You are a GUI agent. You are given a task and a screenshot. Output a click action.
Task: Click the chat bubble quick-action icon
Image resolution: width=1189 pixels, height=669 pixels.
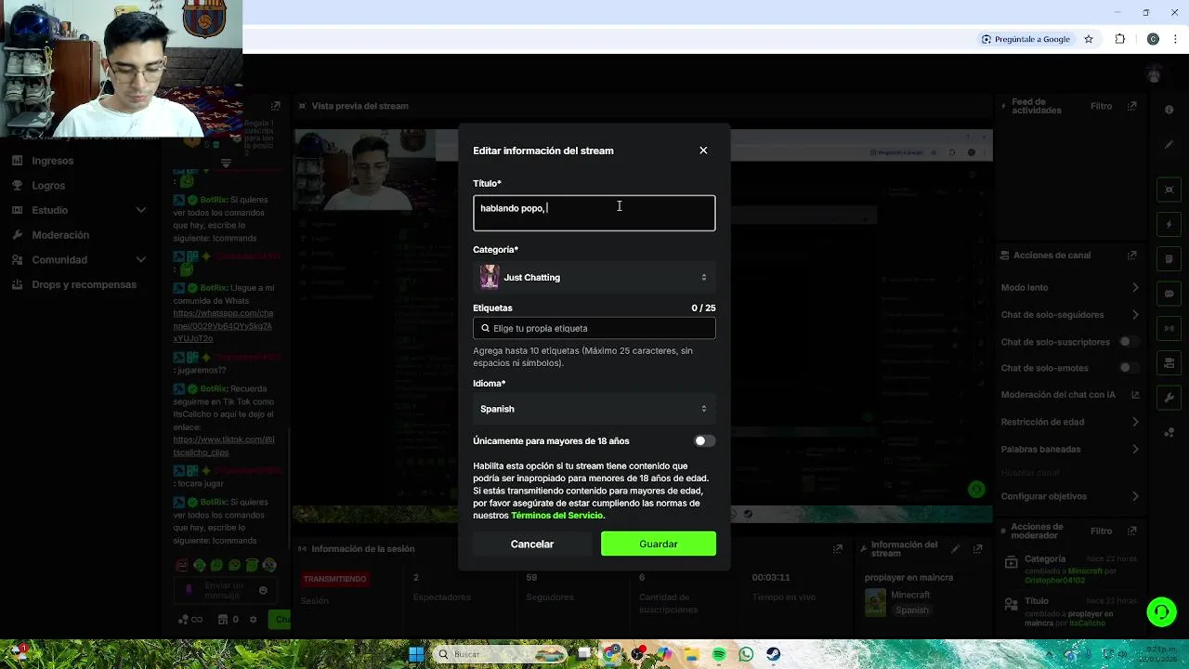point(1169,294)
